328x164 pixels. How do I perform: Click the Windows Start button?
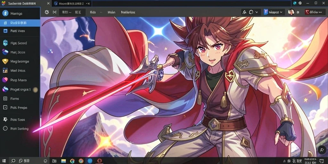(x=4, y=161)
